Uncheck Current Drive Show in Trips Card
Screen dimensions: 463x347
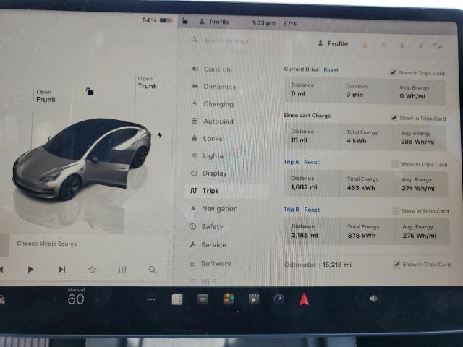(393, 72)
